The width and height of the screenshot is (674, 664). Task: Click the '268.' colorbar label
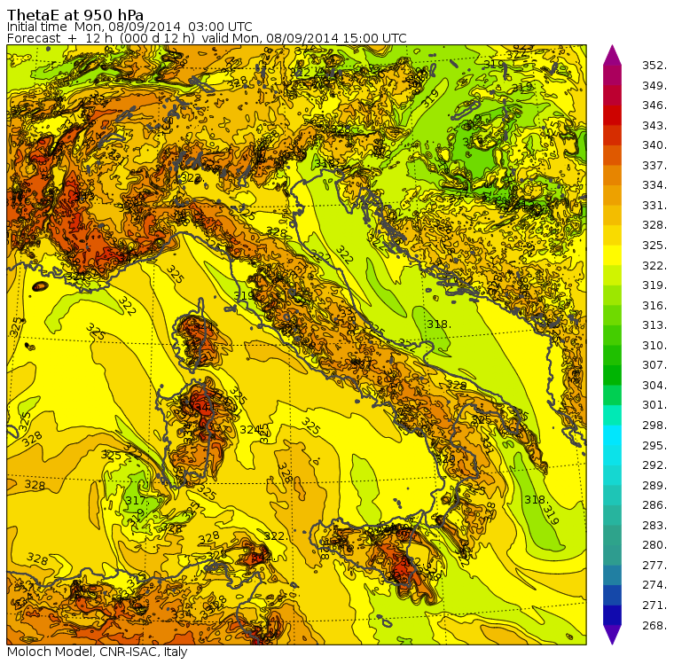(654, 626)
